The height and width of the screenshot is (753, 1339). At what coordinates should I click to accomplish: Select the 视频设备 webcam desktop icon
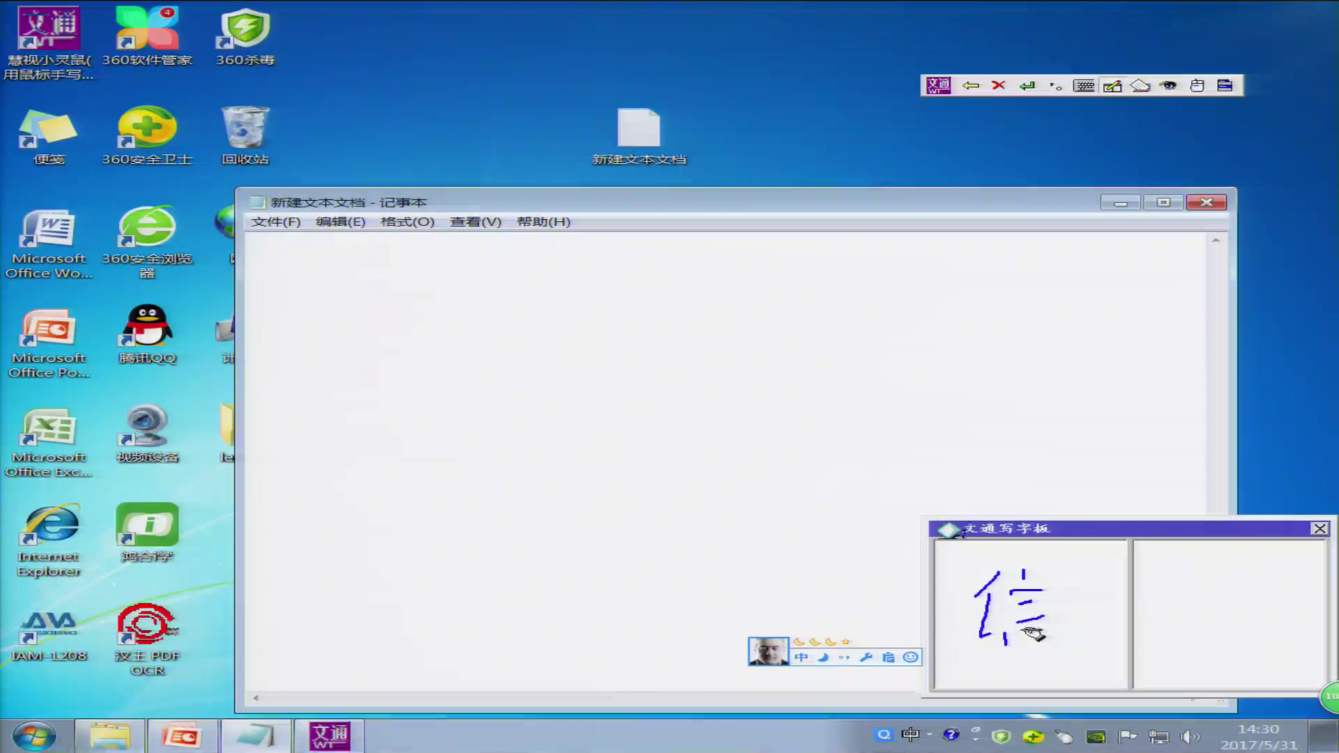[147, 434]
